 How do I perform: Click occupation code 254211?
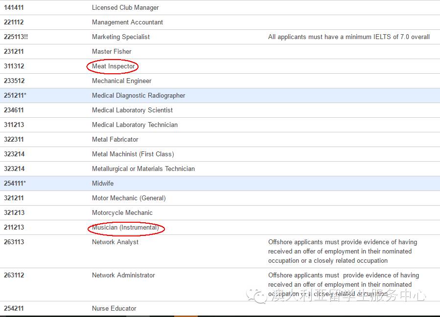(14, 308)
